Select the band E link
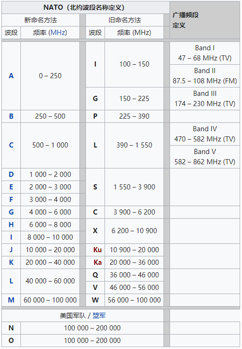Viewport: 242px width, 349px height. tap(11, 187)
